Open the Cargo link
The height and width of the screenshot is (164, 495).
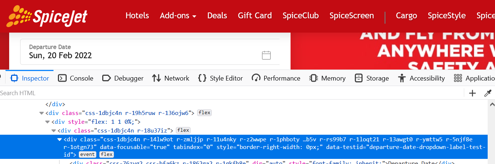tap(406, 16)
